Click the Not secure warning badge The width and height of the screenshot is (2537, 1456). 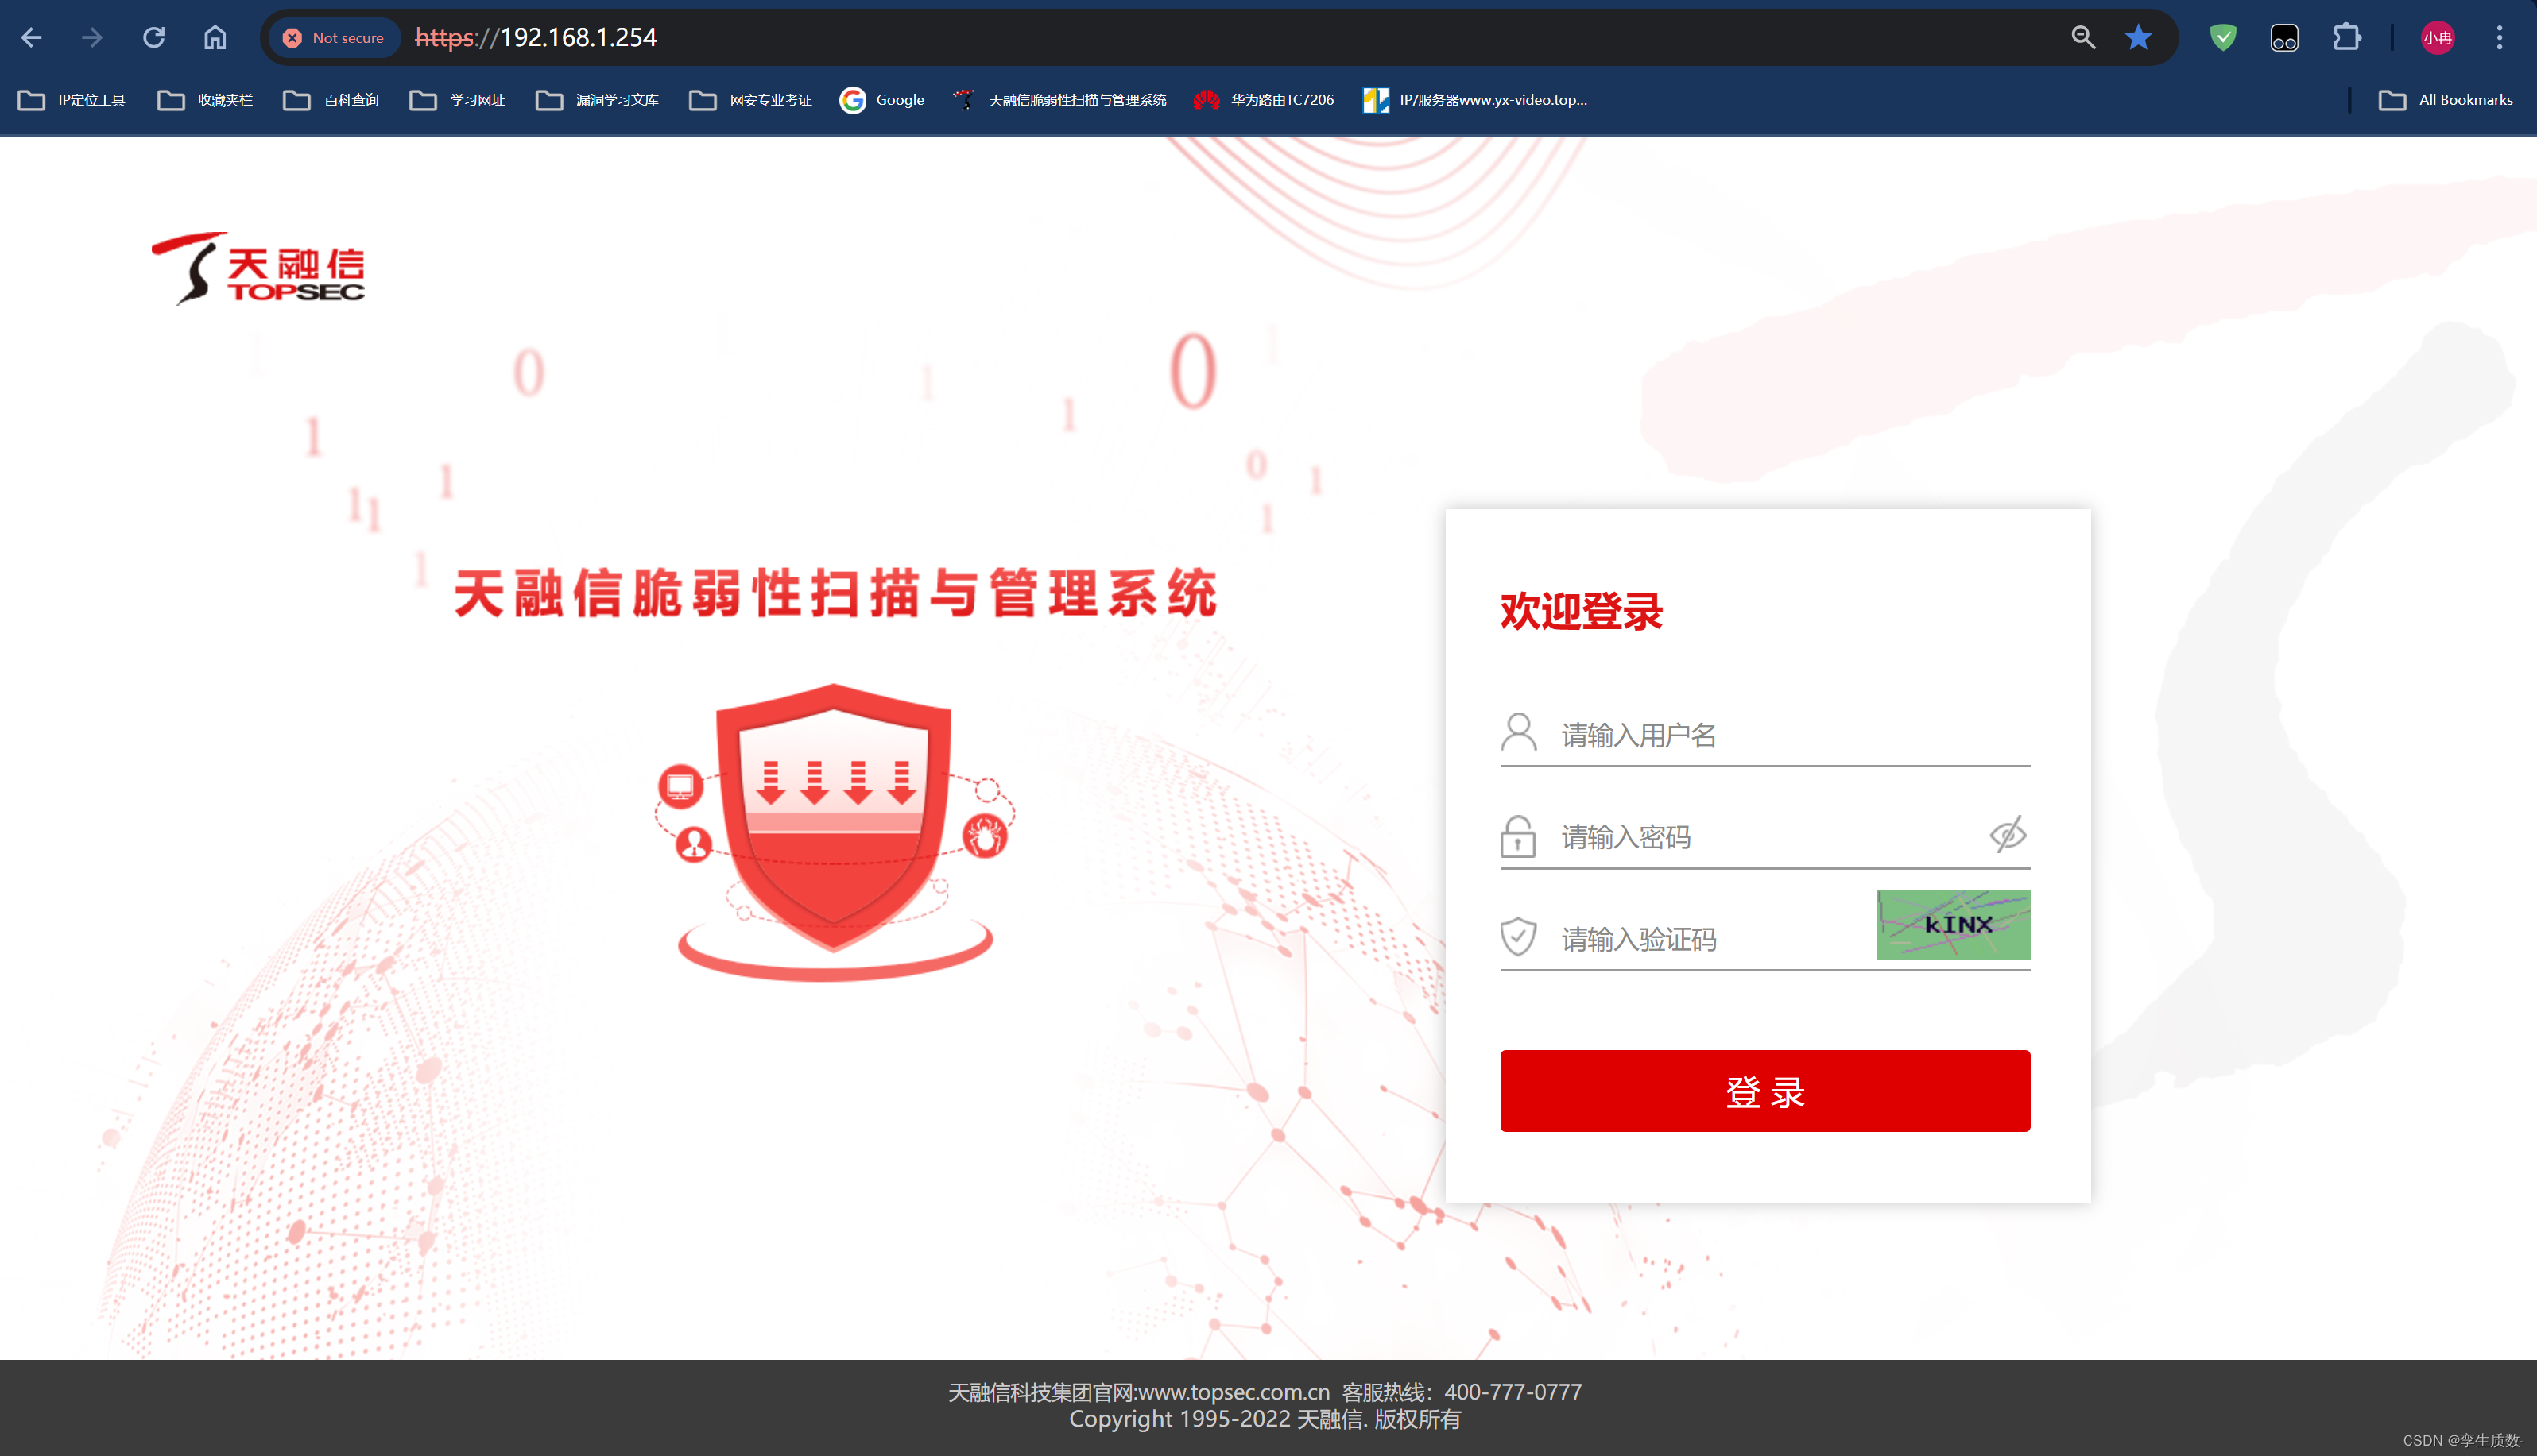pyautogui.click(x=334, y=38)
